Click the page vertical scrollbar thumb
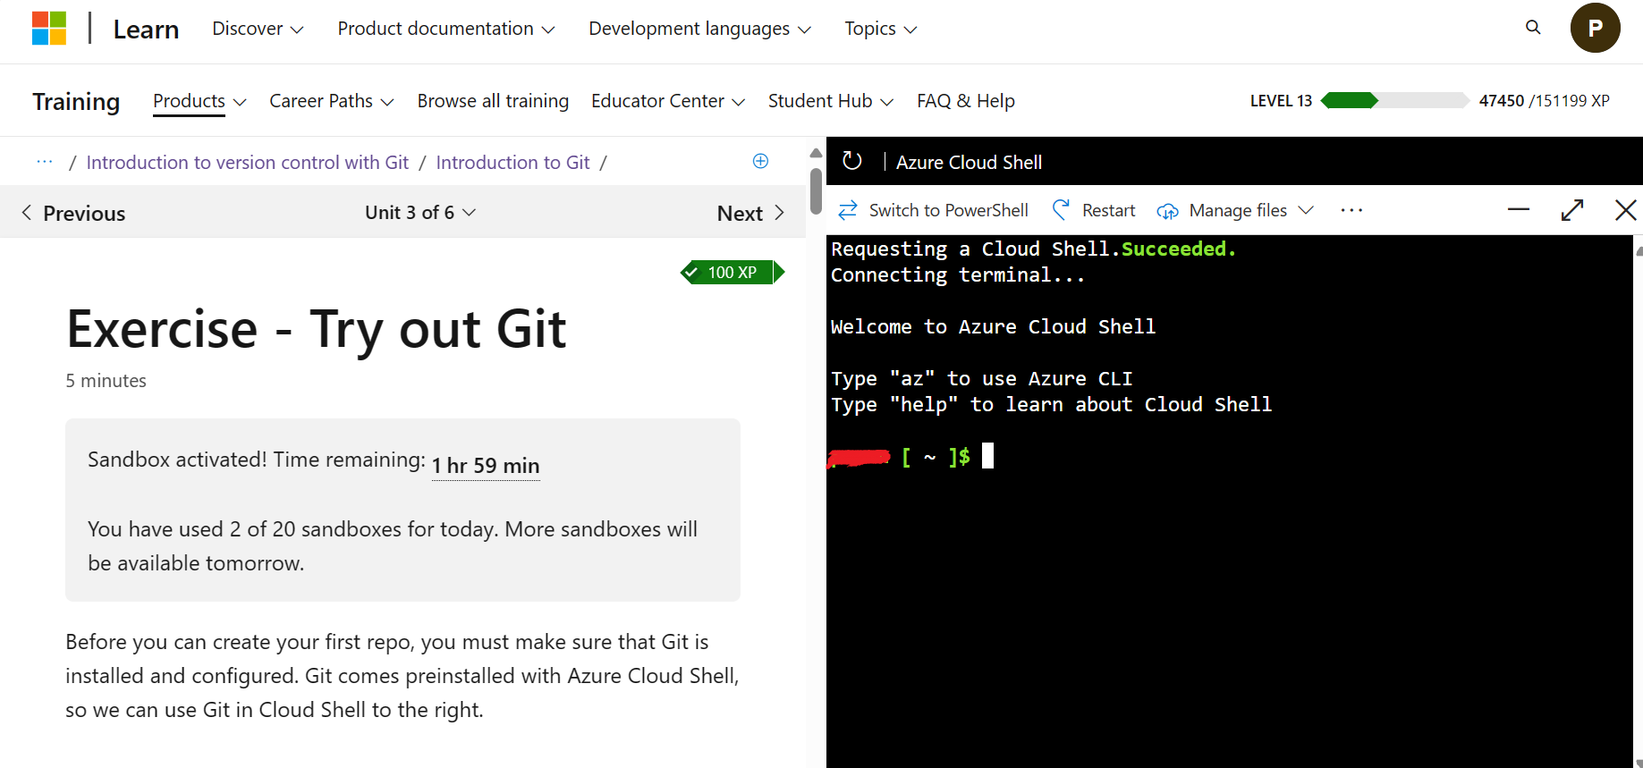This screenshot has height=768, width=1643. tap(816, 191)
